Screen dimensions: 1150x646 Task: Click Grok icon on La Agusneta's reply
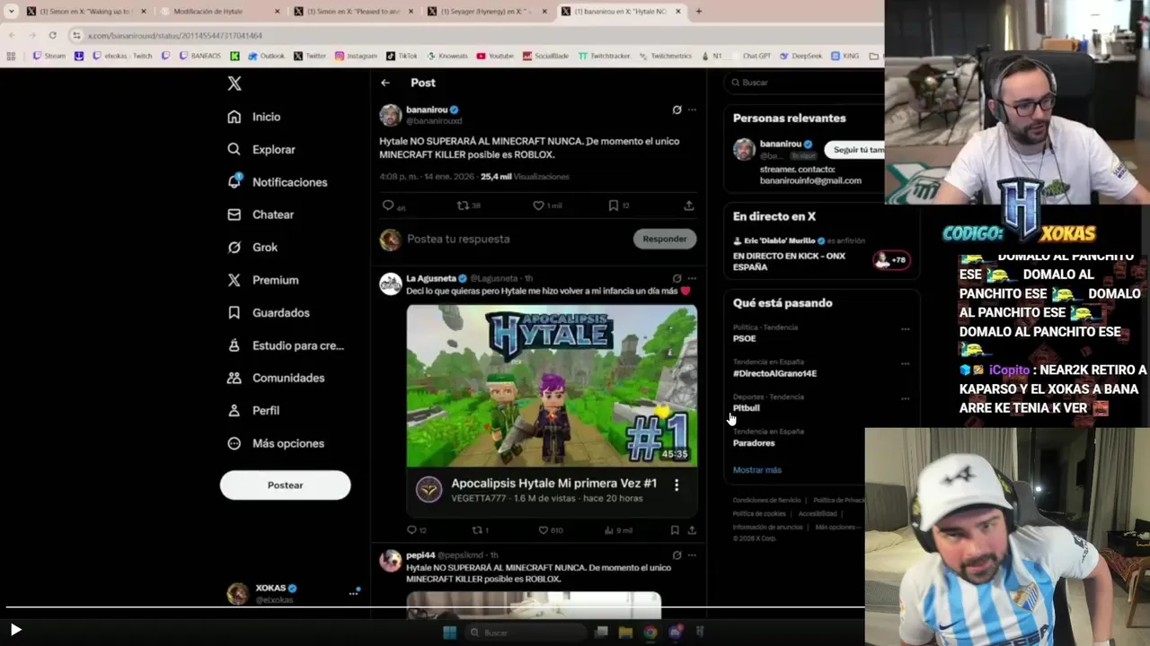677,278
